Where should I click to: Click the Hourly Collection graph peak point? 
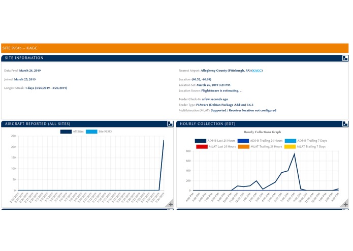[x=294, y=154]
